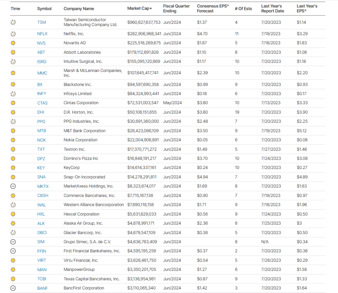Click the after-market moon icon for TSM
The height and width of the screenshot is (293, 338).
click(x=13, y=22)
